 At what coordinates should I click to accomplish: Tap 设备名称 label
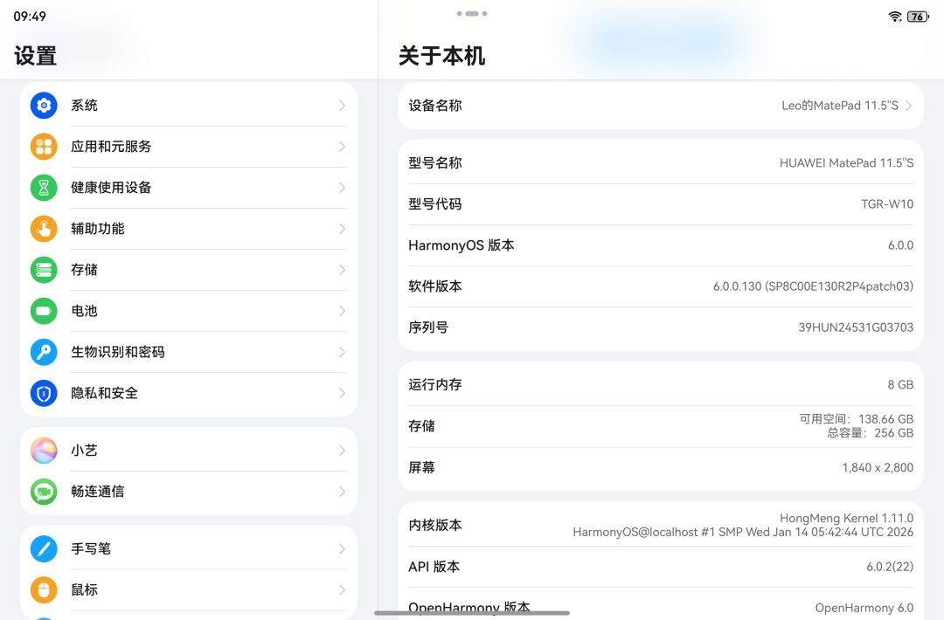[435, 106]
